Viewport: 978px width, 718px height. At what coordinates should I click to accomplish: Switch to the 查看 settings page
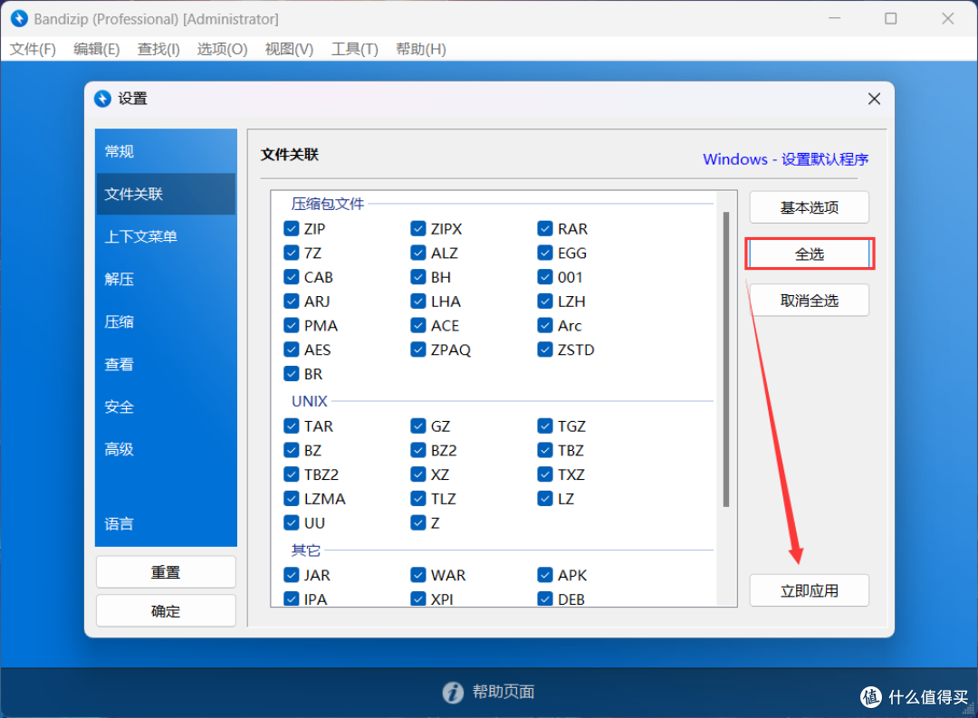point(166,364)
